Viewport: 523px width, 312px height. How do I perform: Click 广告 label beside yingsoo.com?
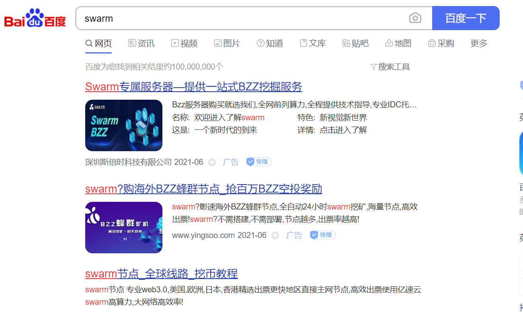294,235
